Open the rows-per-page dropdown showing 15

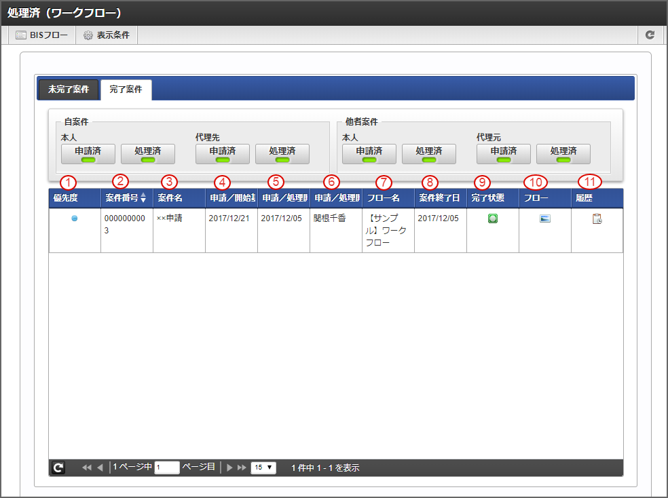coord(263,467)
